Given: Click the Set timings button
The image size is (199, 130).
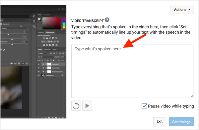Looking at the screenshot, I should pyautogui.click(x=181, y=122).
